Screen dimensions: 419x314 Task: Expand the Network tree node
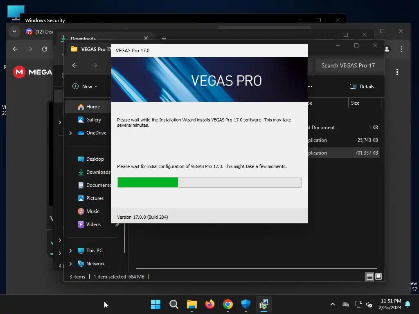(70, 264)
